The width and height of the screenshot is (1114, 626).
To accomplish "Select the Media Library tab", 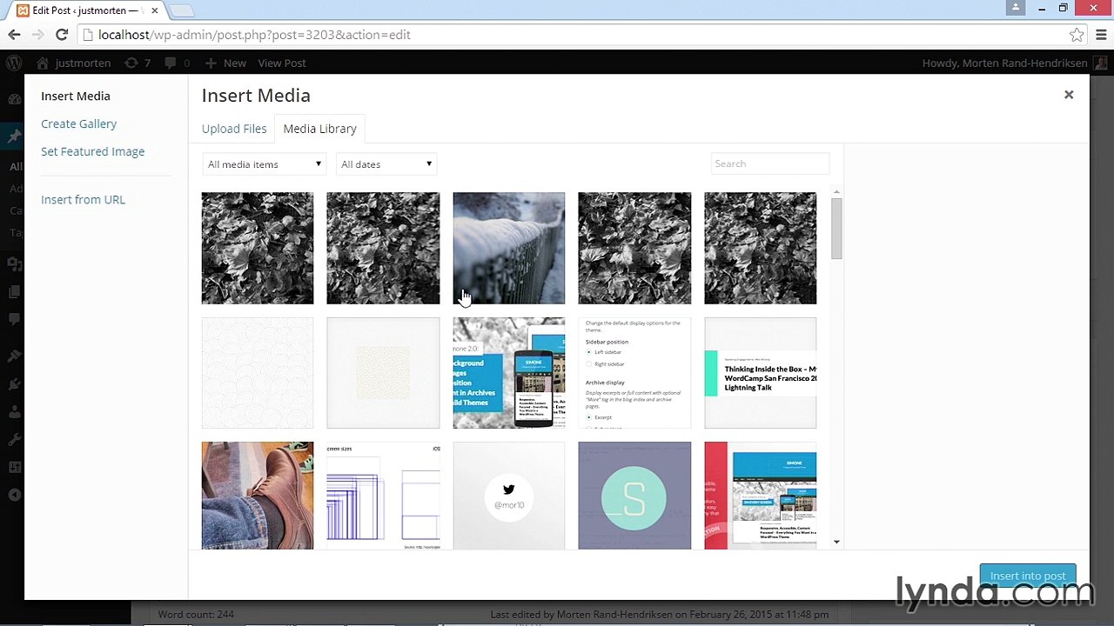I will pyautogui.click(x=319, y=129).
